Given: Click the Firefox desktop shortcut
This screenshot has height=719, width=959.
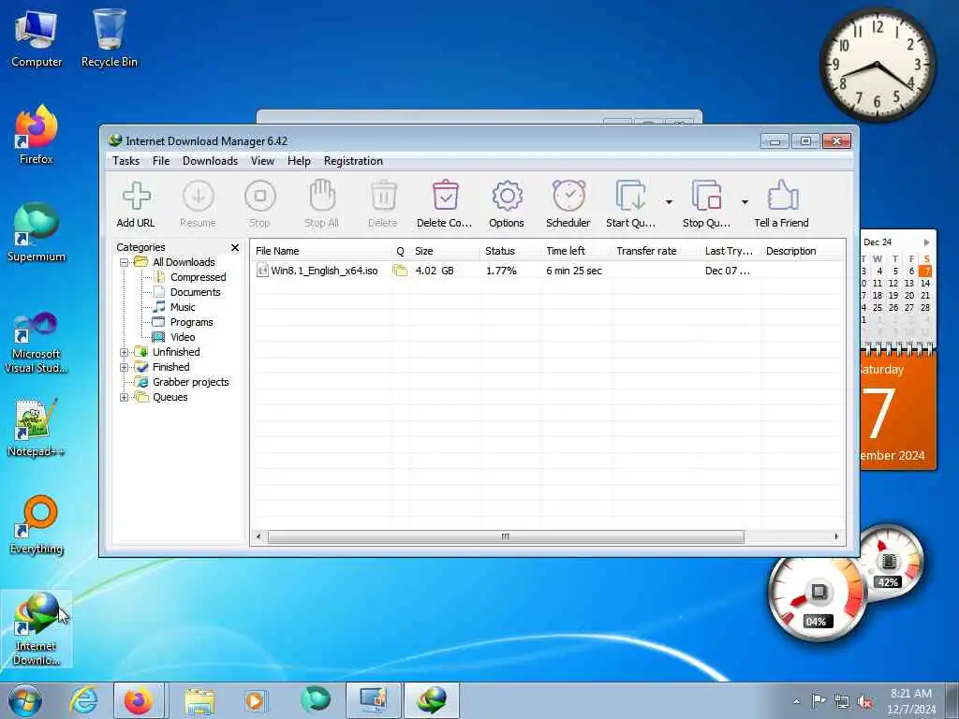Looking at the screenshot, I should point(37,135).
